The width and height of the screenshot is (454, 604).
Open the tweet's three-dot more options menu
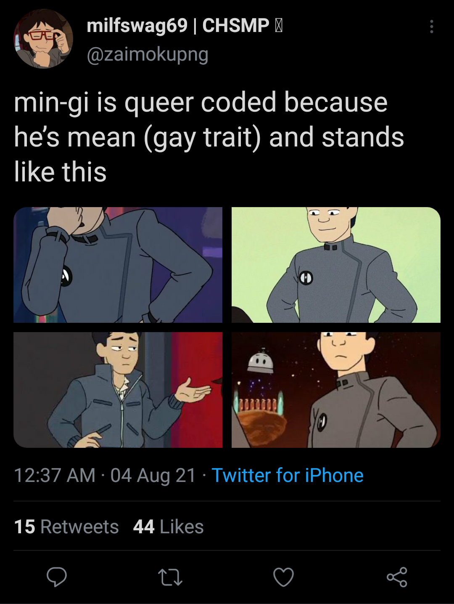tap(431, 26)
